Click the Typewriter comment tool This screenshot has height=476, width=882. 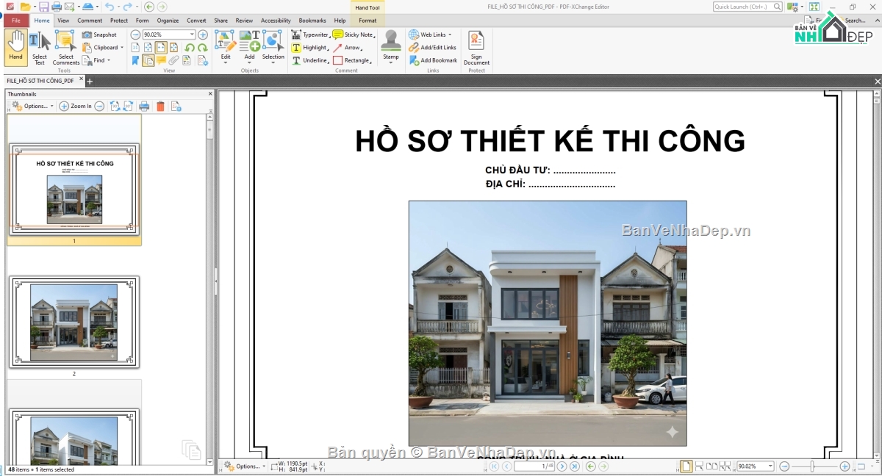[x=312, y=34]
